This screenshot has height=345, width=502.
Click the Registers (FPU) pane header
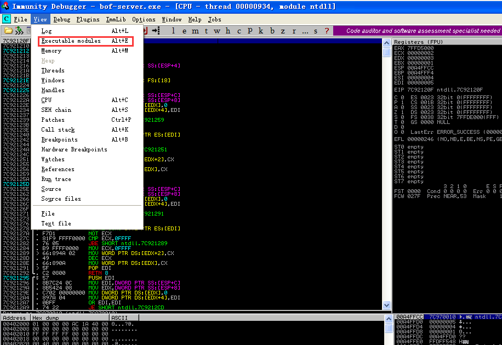coord(448,42)
